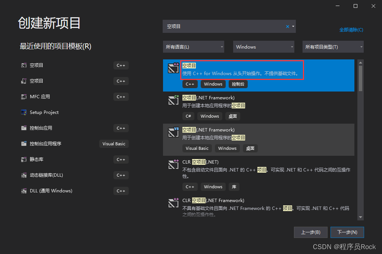Click the 控制台应用 icon in recent list
The image size is (382, 254).
pyautogui.click(x=24, y=128)
